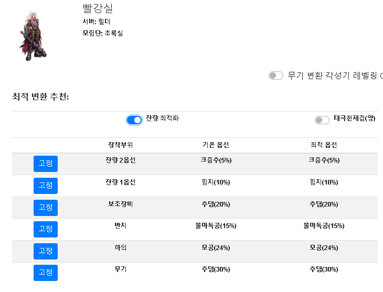Click 고정 button for 무기 row
383x292 pixels.
(46, 273)
